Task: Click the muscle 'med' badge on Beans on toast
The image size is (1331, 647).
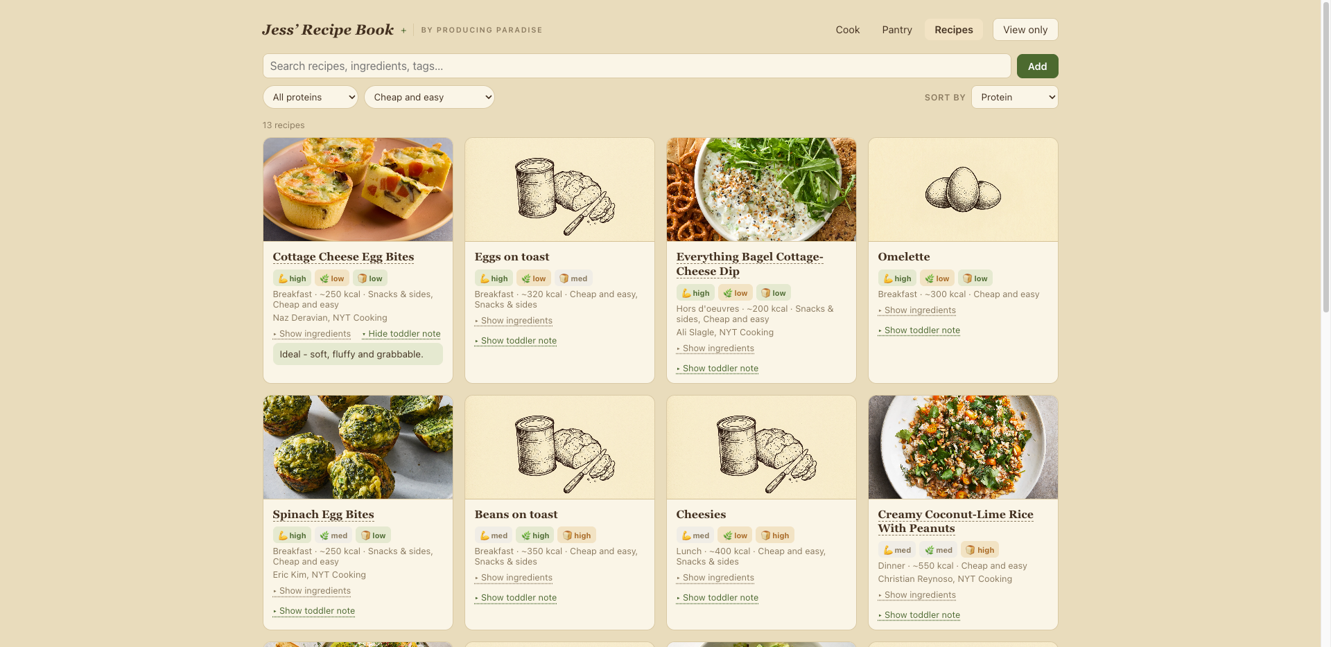Action: point(494,535)
